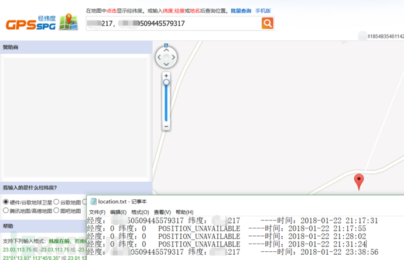Pan the map up with the arrow
Image resolution: width=404 pixels, height=260 pixels.
(x=166, y=50)
